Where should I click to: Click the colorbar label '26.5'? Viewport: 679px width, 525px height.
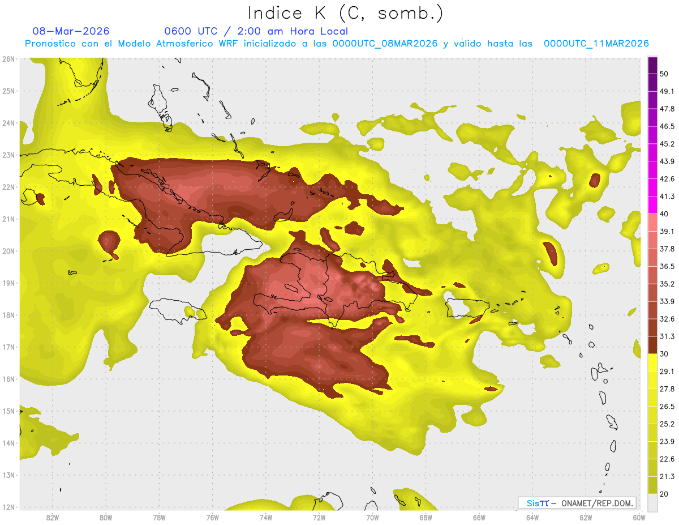click(667, 406)
